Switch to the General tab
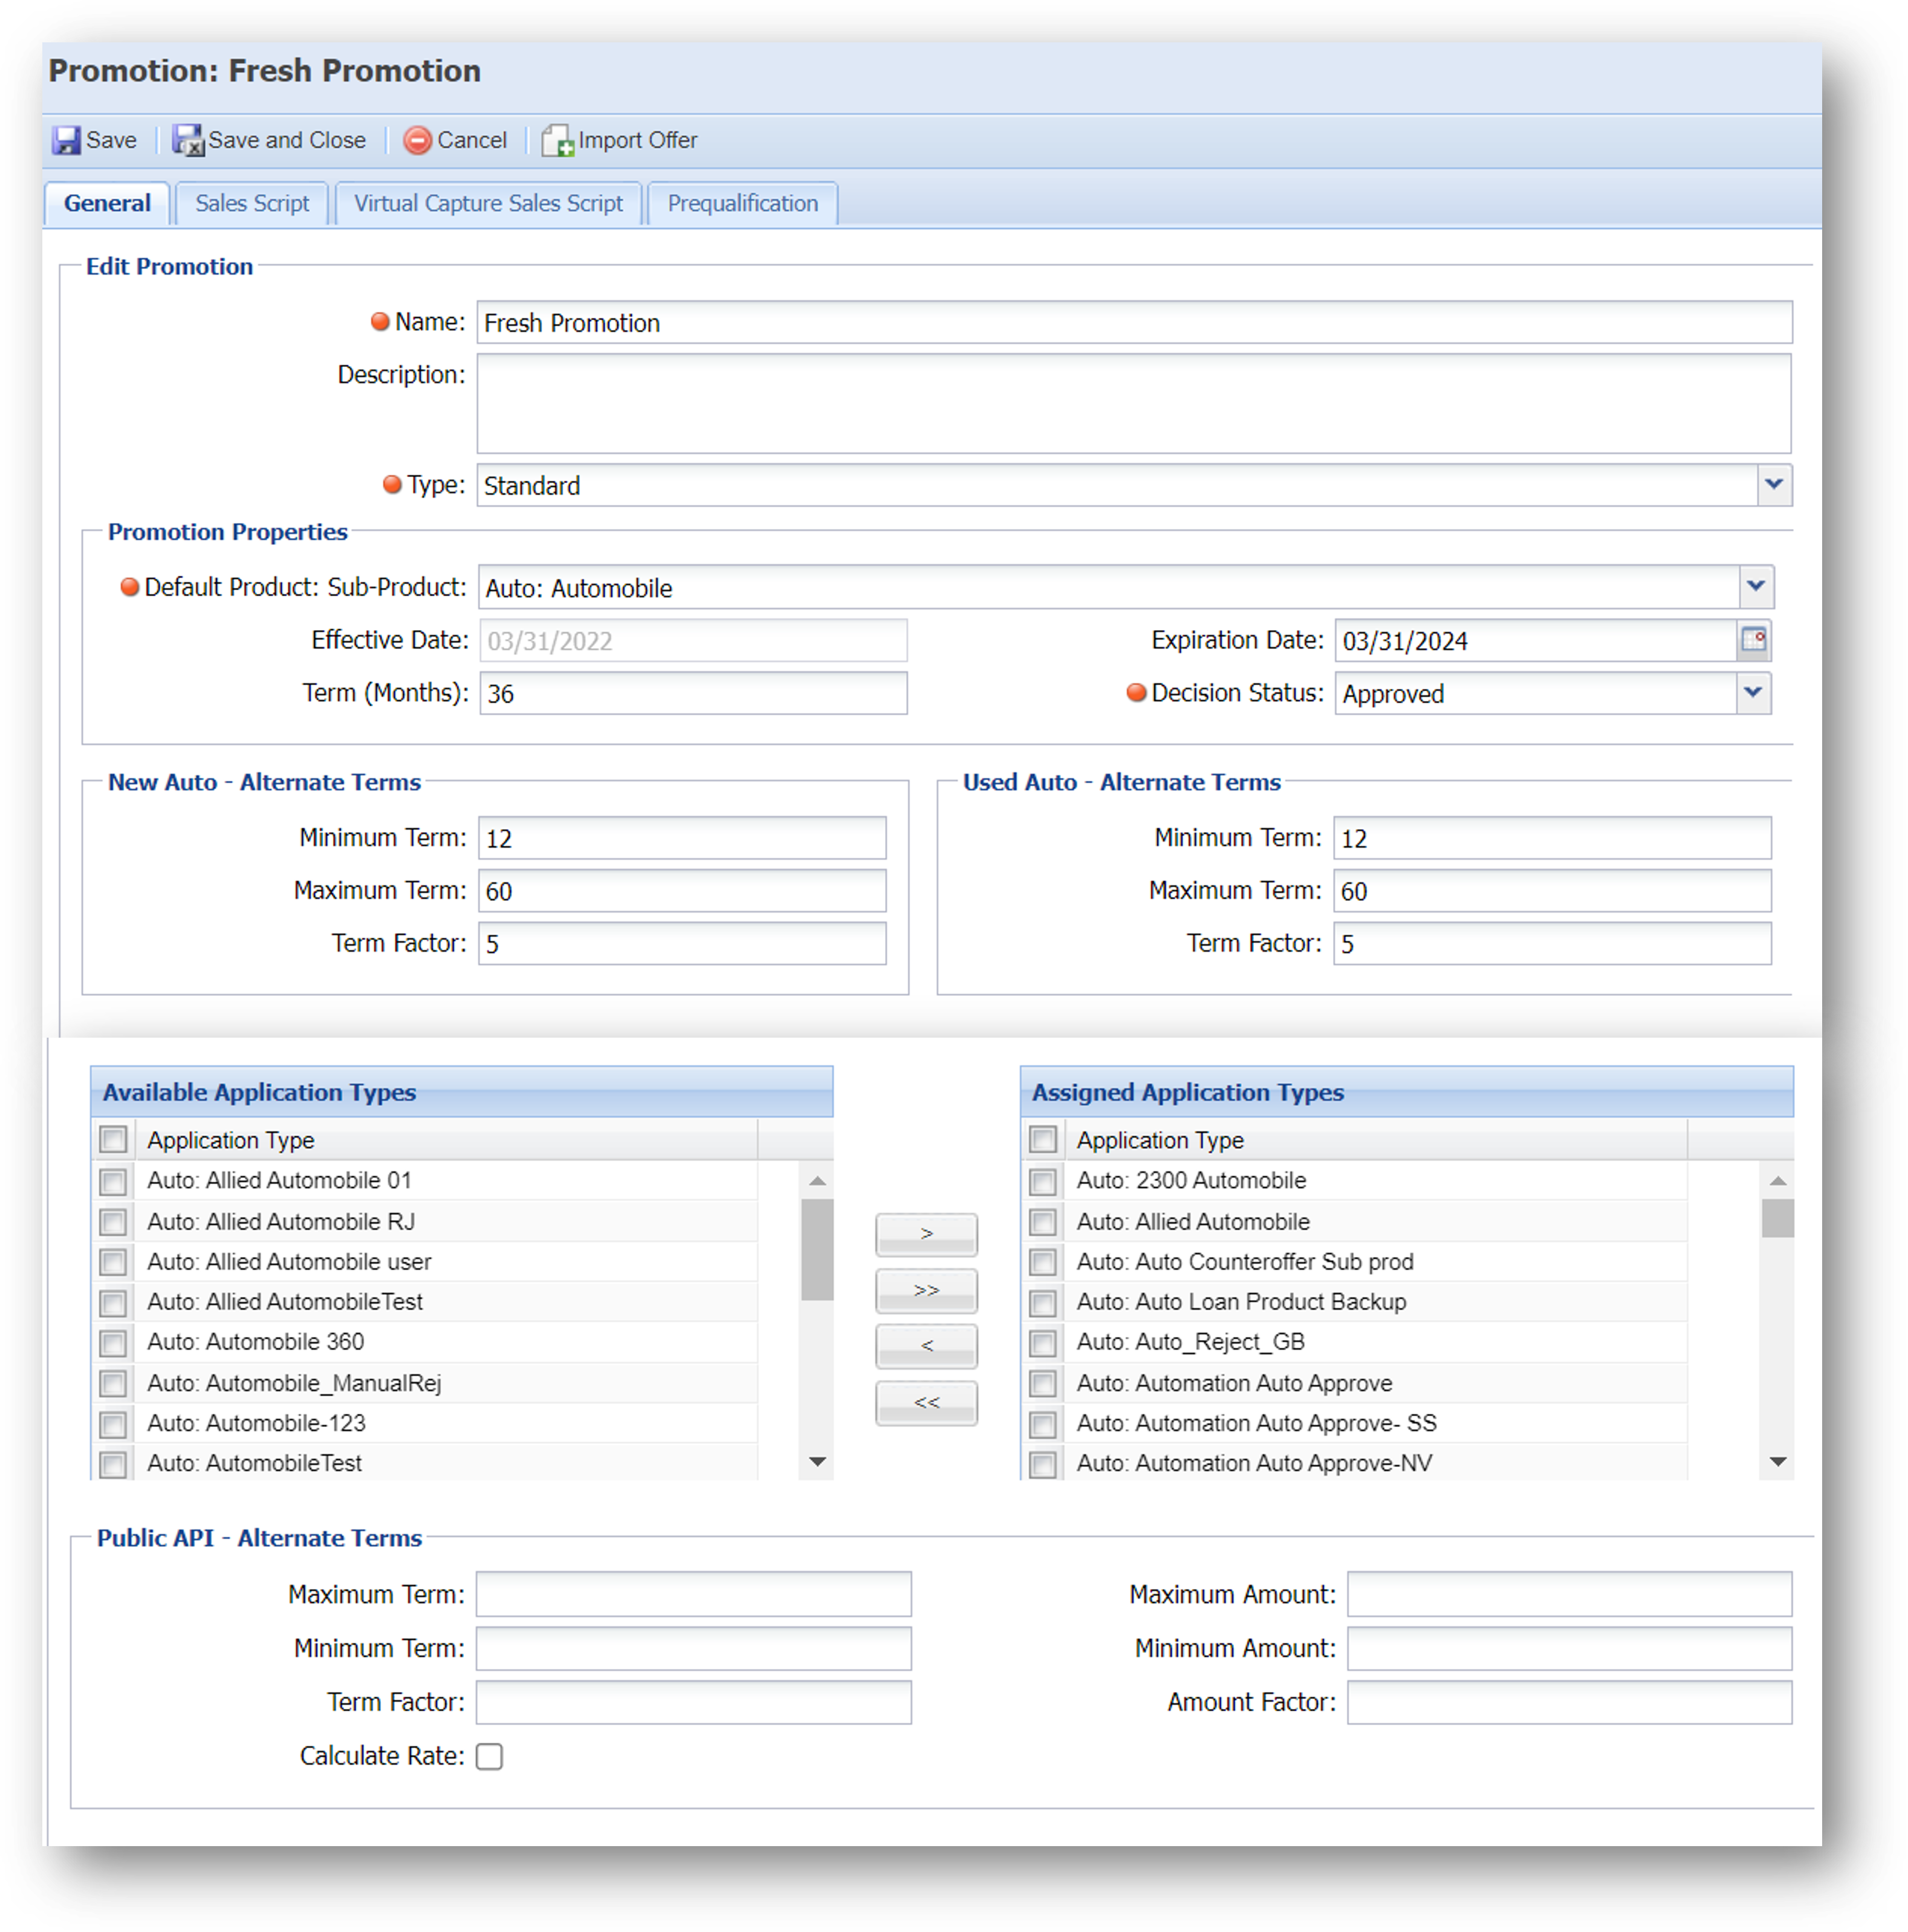The width and height of the screenshot is (1908, 1932). [x=107, y=204]
